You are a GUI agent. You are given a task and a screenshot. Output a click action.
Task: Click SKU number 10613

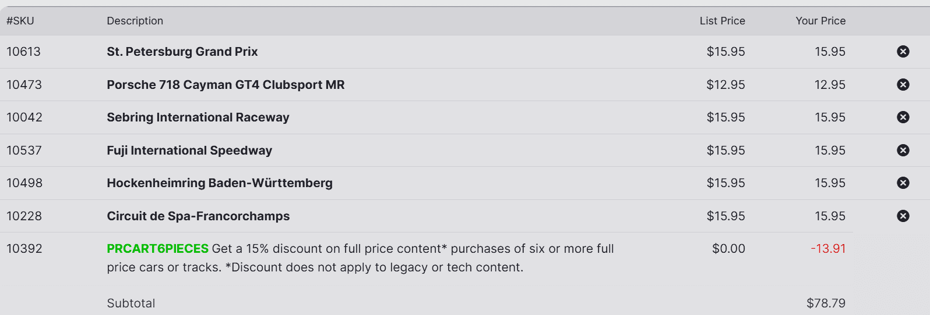23,52
